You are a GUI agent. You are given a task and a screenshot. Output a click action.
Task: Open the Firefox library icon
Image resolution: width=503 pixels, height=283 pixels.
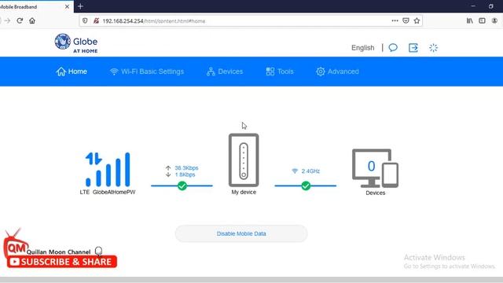(x=470, y=21)
